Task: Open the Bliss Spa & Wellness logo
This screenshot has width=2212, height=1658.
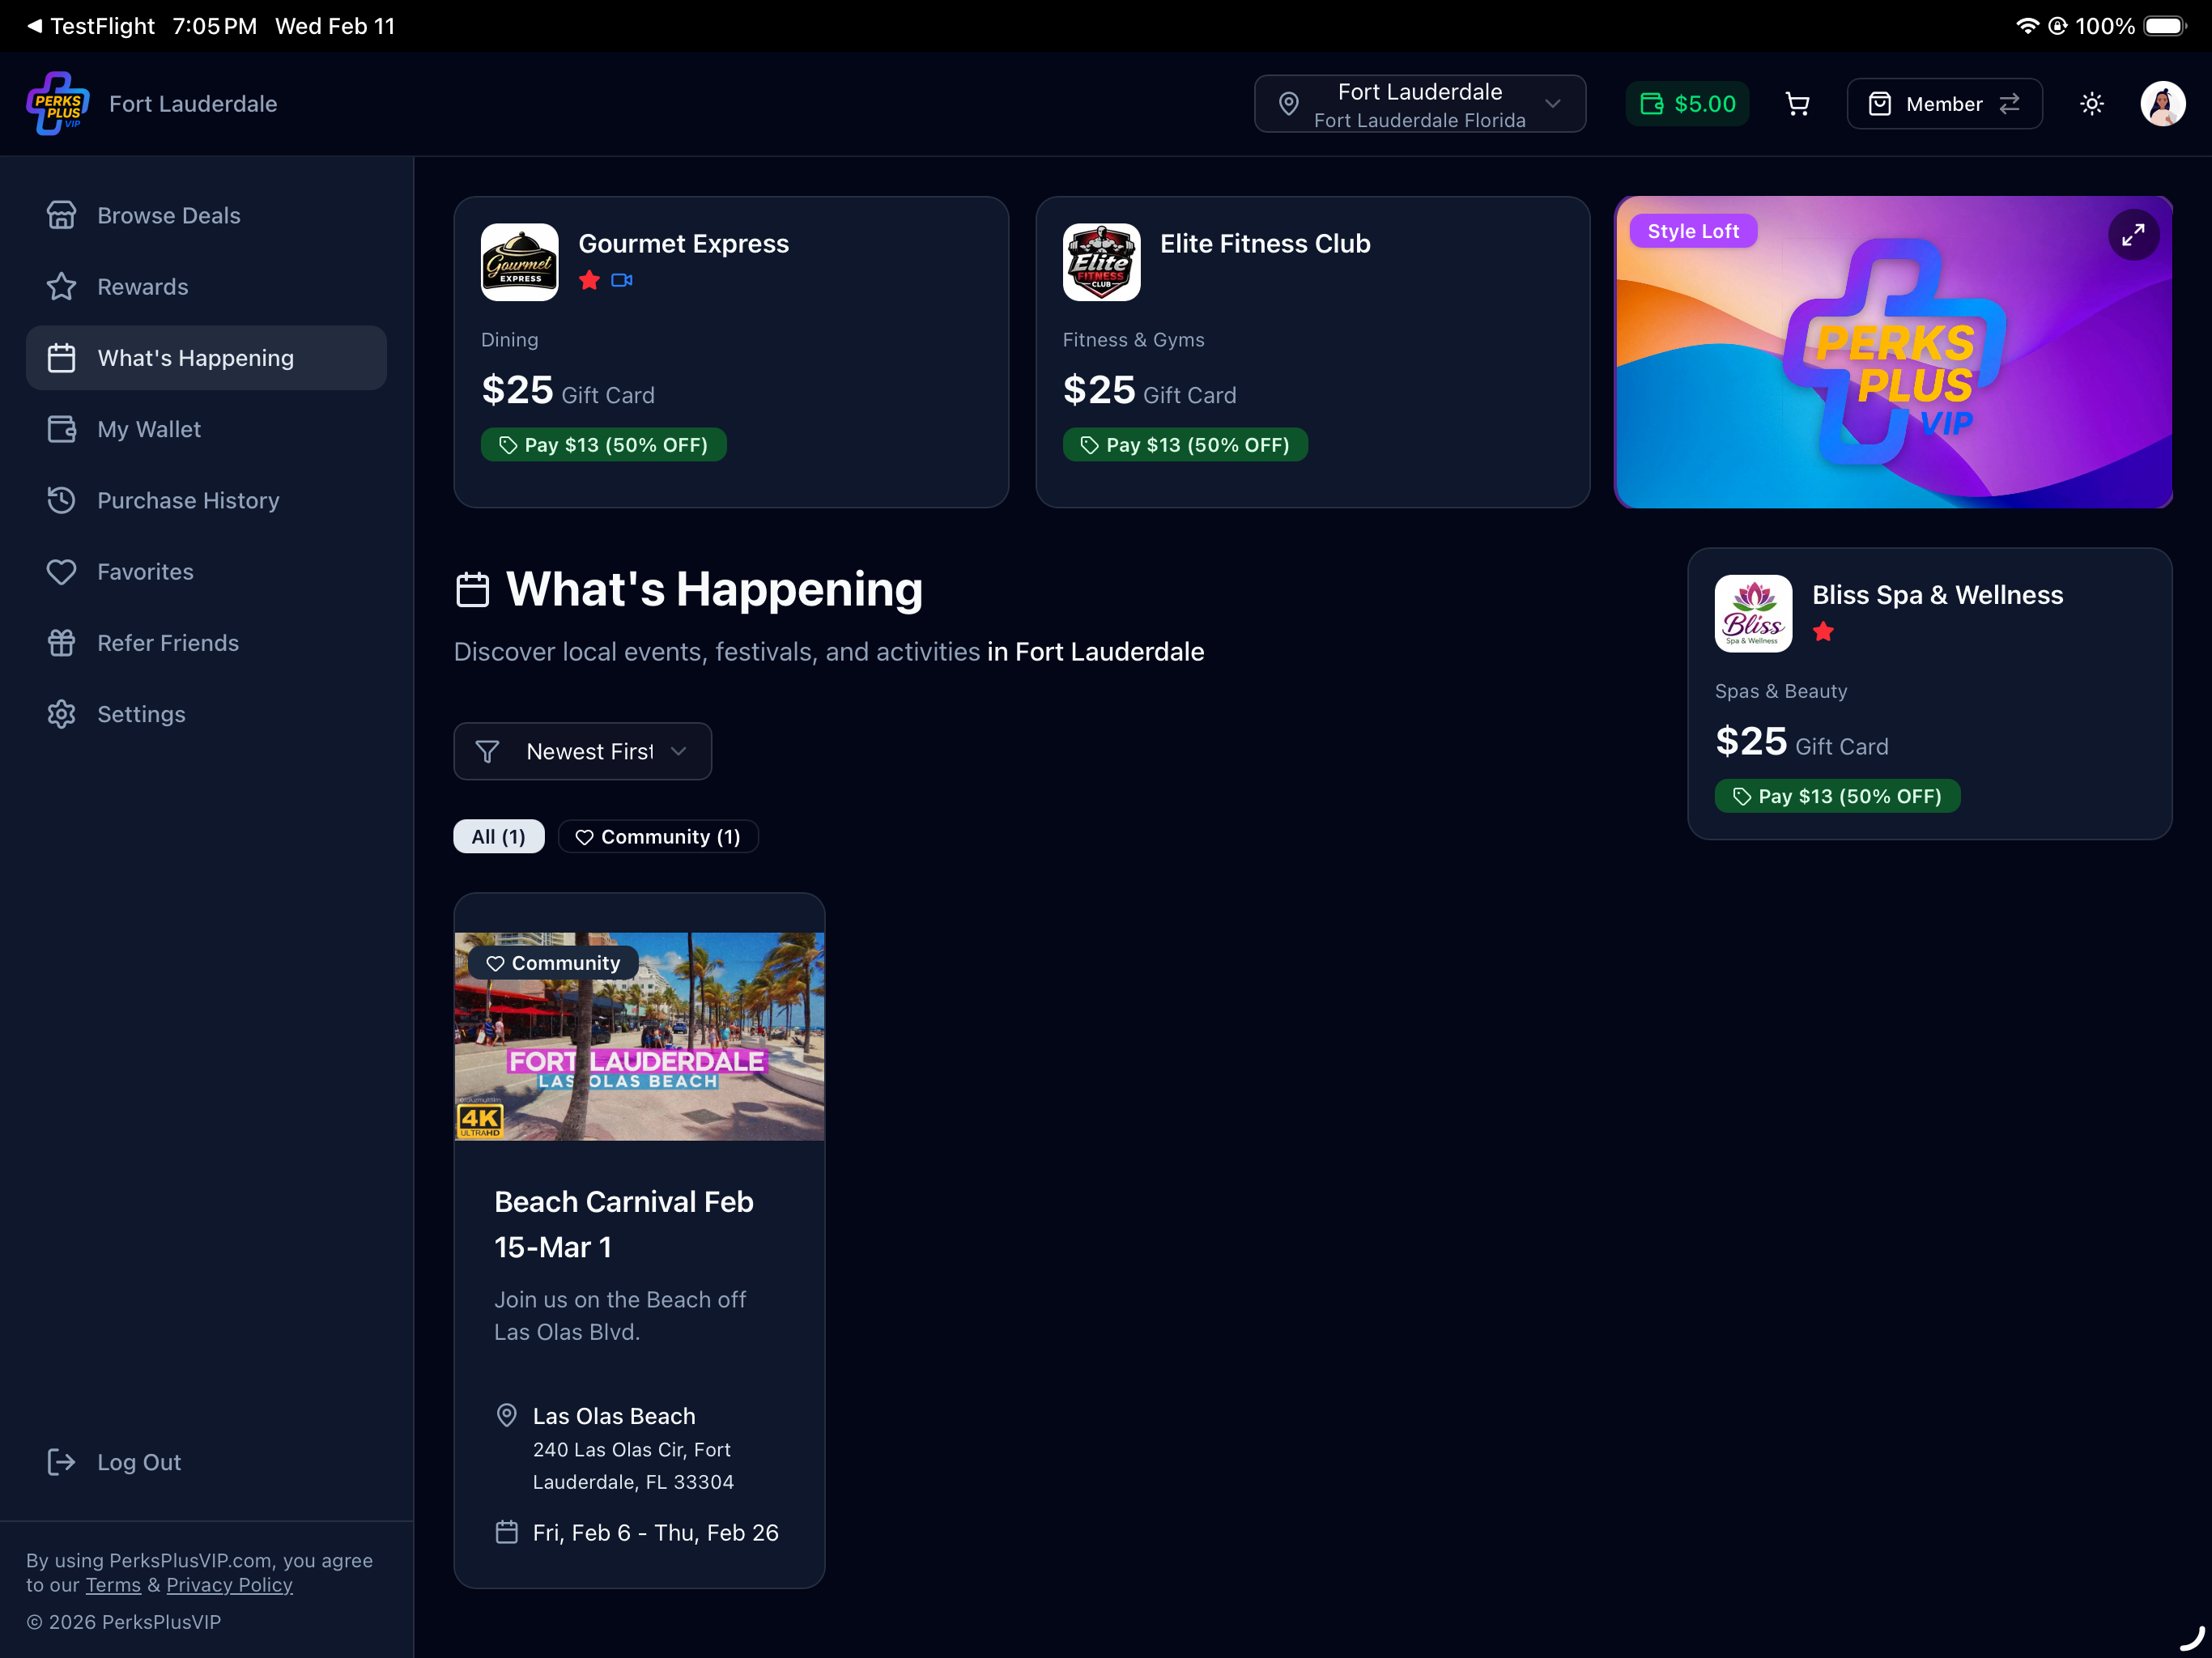Action: [x=1753, y=613]
